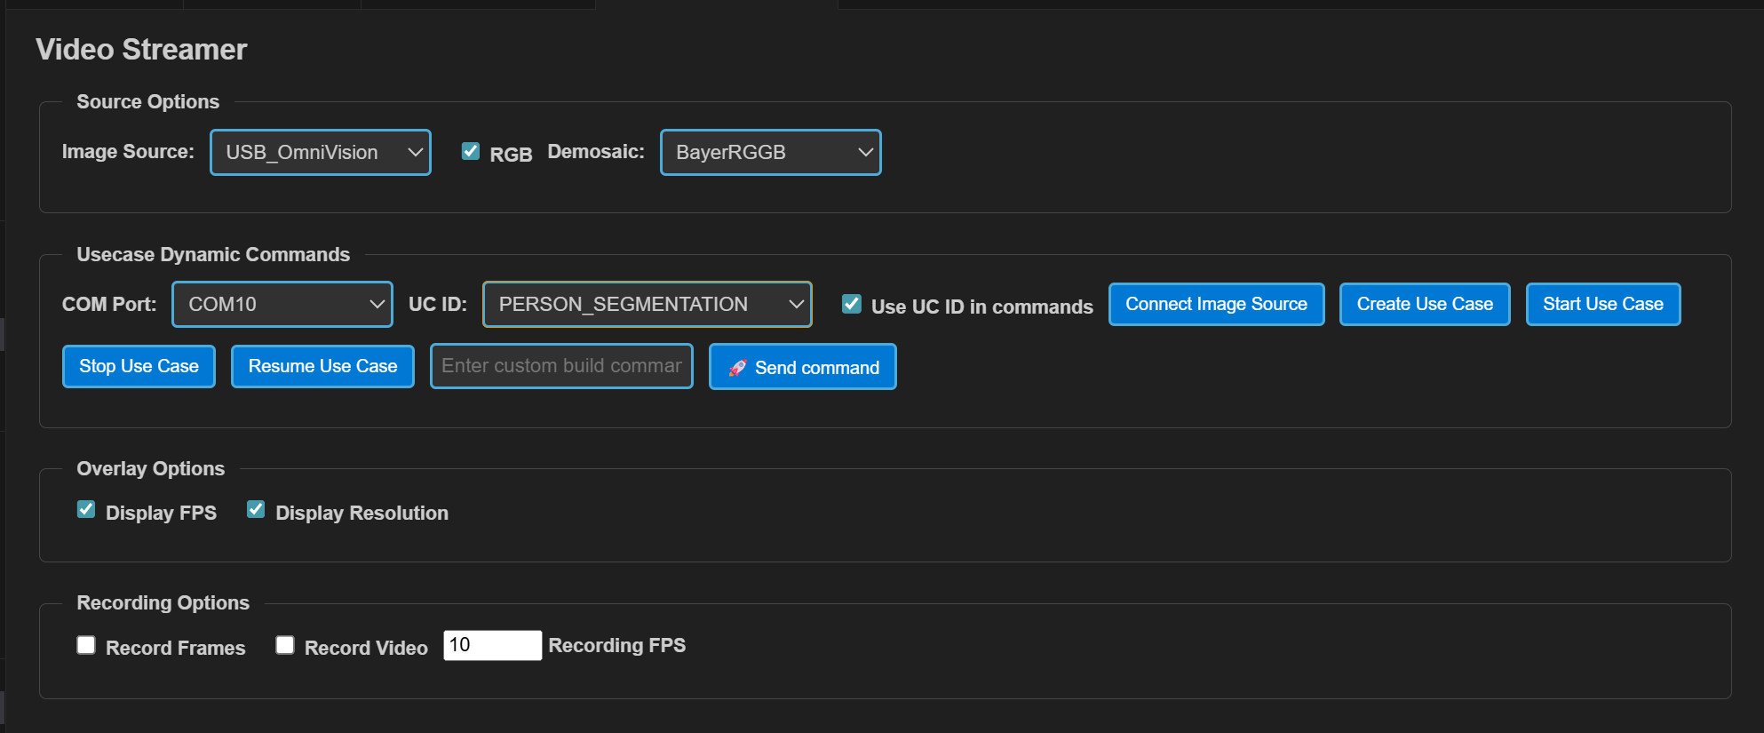Click Connect Image Source button

click(1216, 304)
